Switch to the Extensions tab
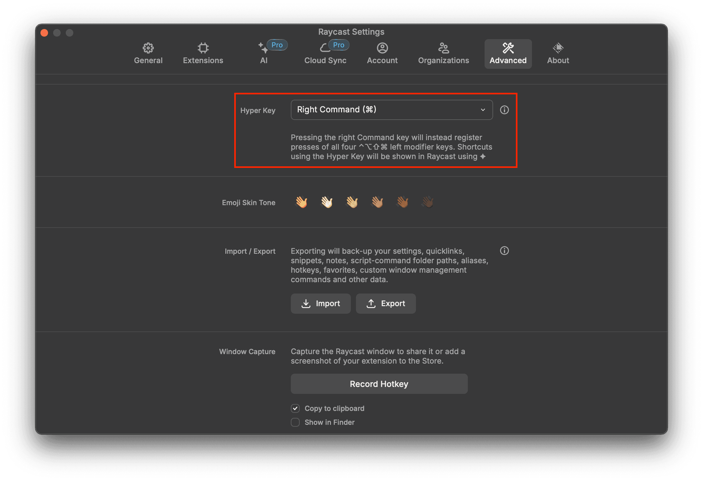 pyautogui.click(x=203, y=54)
